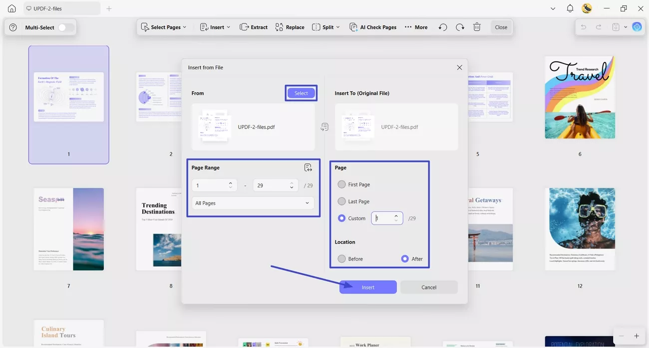Choose Before as the insert location
649x348 pixels.
341,259
